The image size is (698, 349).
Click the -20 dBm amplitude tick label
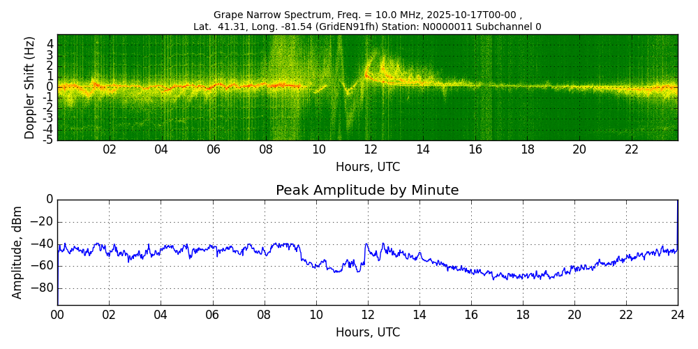coord(43,222)
